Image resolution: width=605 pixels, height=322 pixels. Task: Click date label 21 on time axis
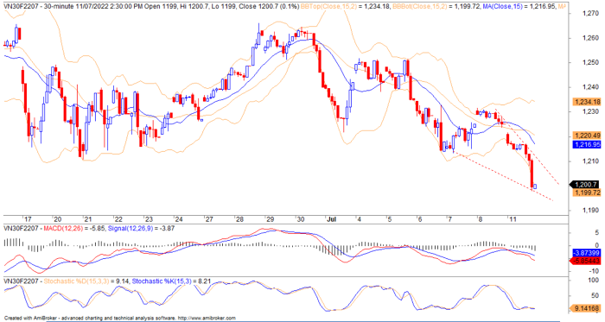pos(88,219)
